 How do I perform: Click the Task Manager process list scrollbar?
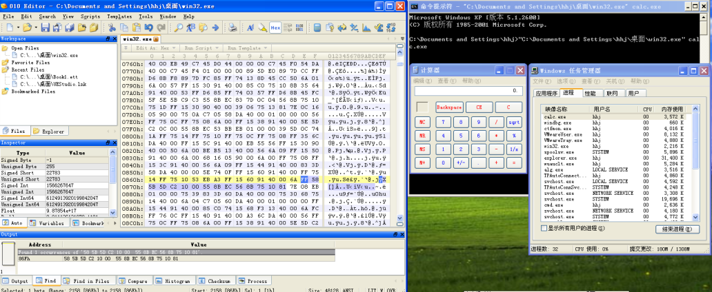click(x=695, y=163)
